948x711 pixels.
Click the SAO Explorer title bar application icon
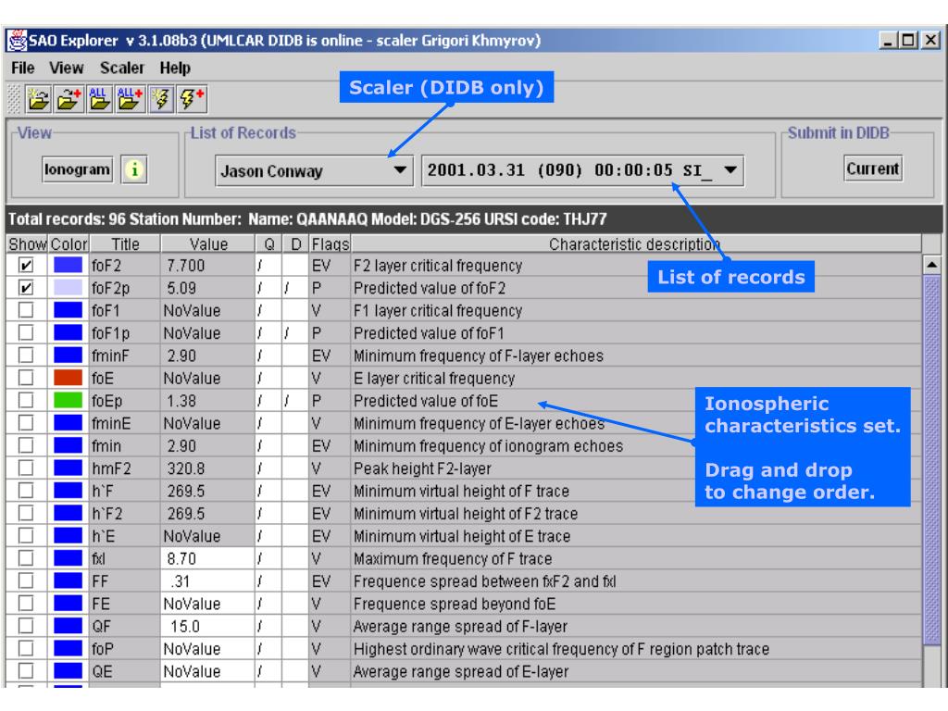click(17, 41)
